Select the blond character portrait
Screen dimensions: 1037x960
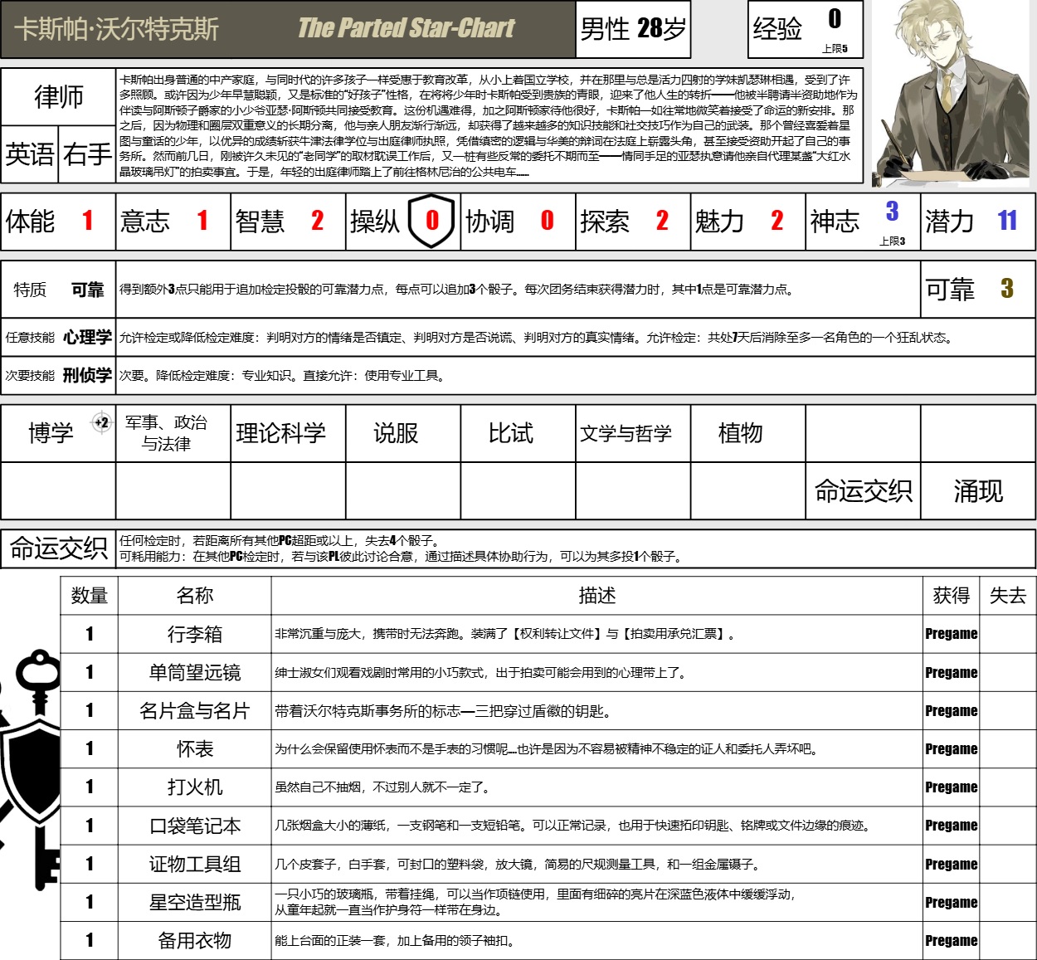pos(952,91)
